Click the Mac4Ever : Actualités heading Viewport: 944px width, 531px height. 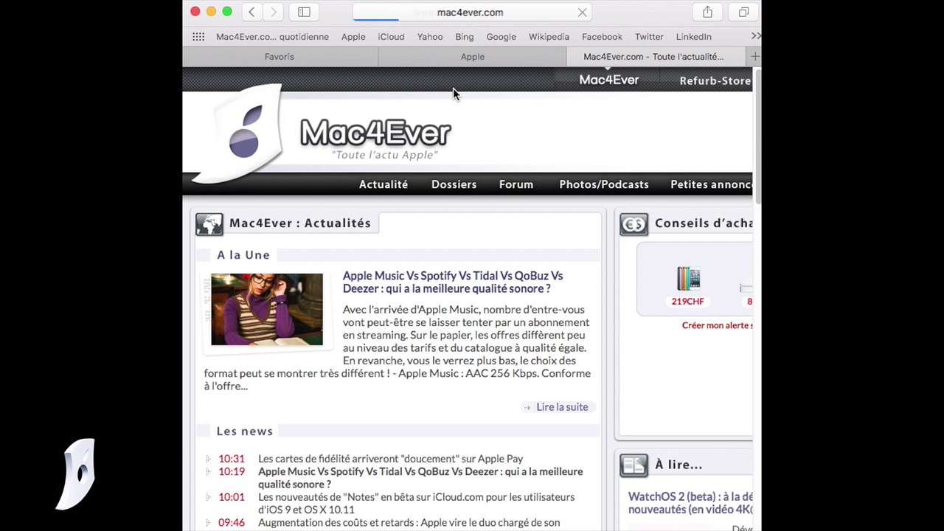(x=300, y=223)
